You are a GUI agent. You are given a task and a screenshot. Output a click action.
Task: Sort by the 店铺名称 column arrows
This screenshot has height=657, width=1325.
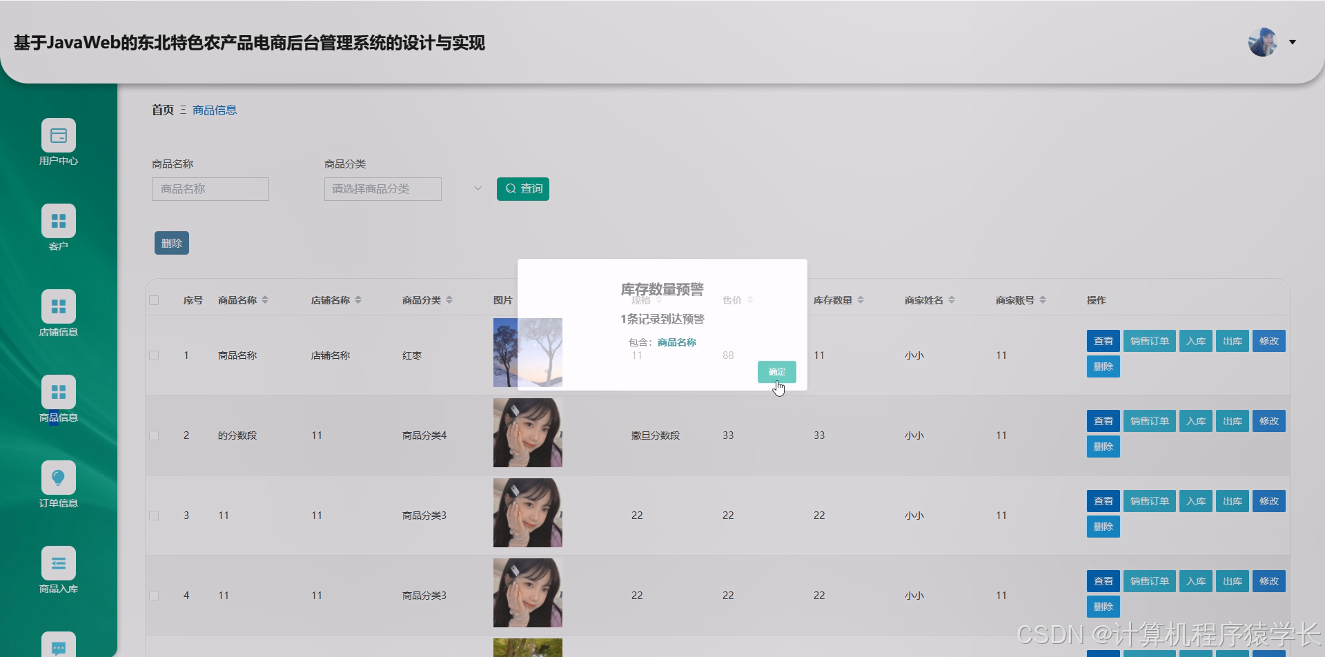click(358, 300)
